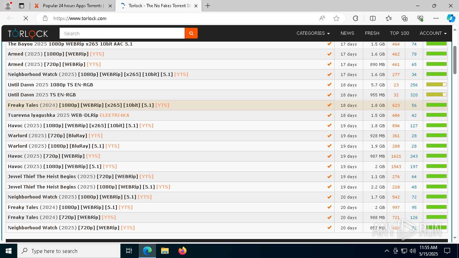The image size is (459, 258).
Task: Open Freaky Tales (2024) [720p] [WEBRip]
Action: pos(62,217)
